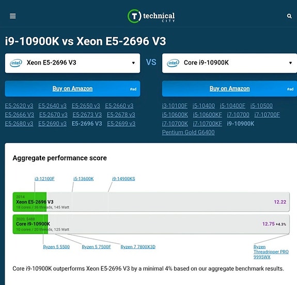Open the E5-2673 V3 link
This screenshot has height=285, width=297.
87,115
